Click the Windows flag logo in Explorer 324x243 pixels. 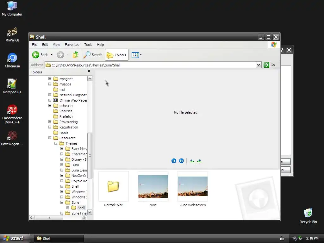coord(274,44)
